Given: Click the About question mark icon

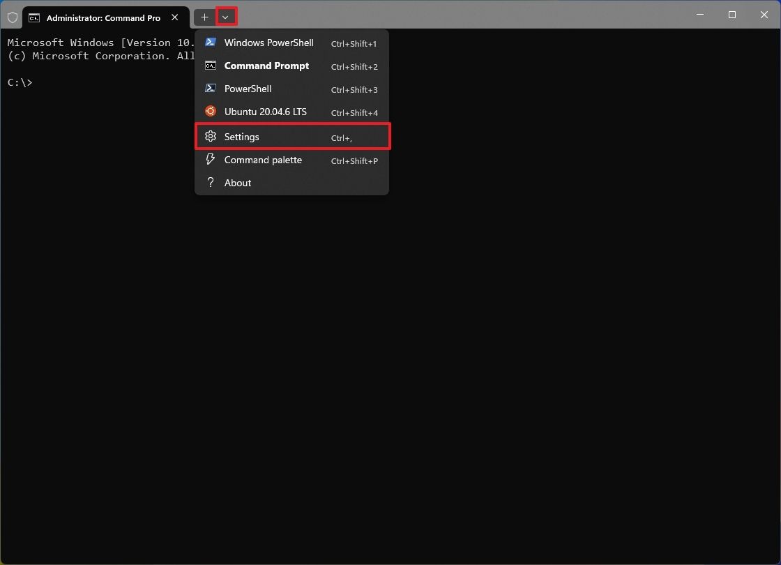Looking at the screenshot, I should pyautogui.click(x=211, y=182).
